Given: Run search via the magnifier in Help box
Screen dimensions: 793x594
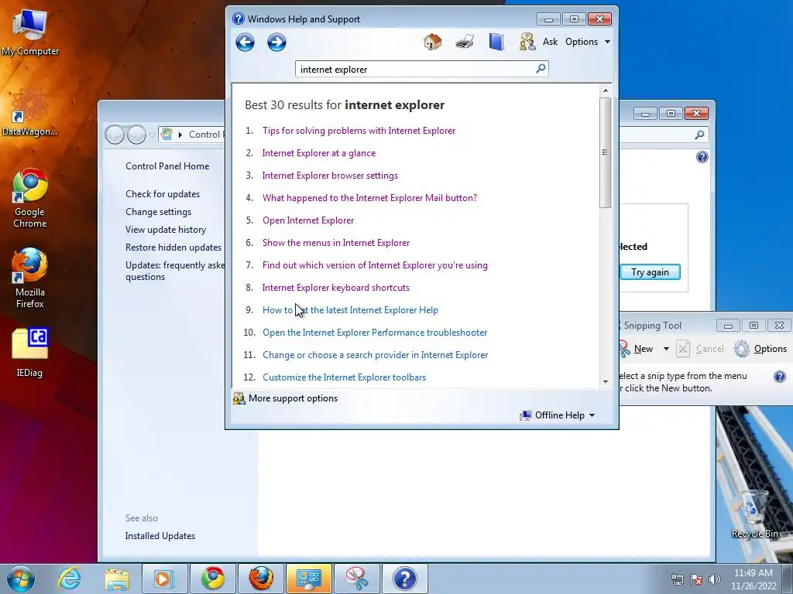Looking at the screenshot, I should (x=541, y=69).
